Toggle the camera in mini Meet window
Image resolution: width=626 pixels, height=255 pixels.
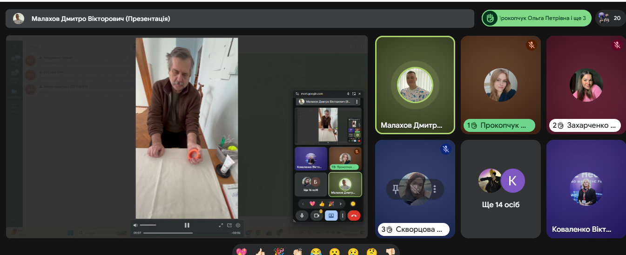(x=316, y=216)
